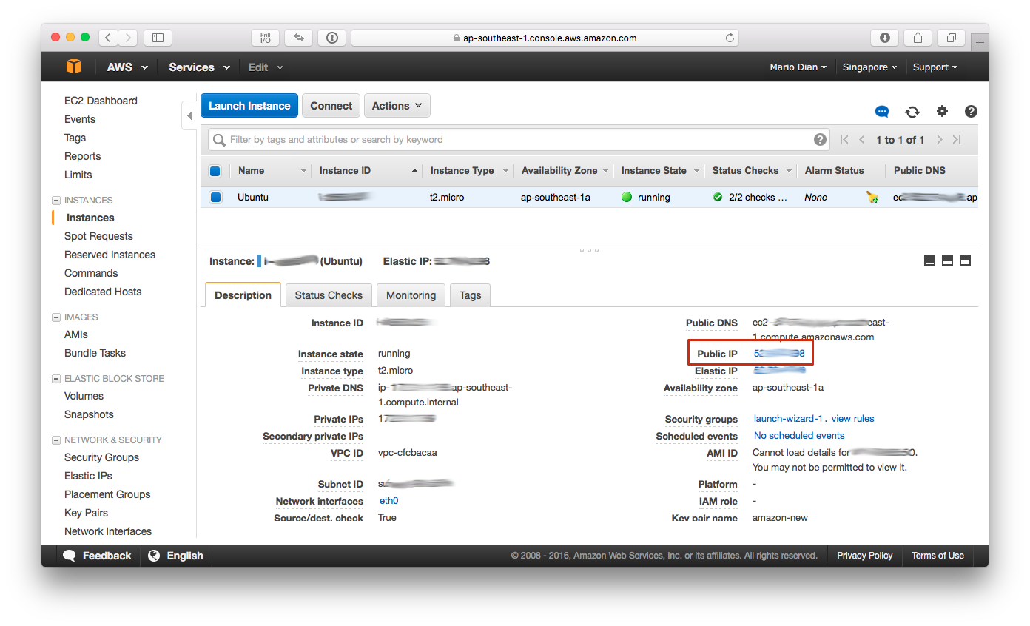Open the launch-wizard-1 security group link
1030x626 pixels.
tap(788, 419)
